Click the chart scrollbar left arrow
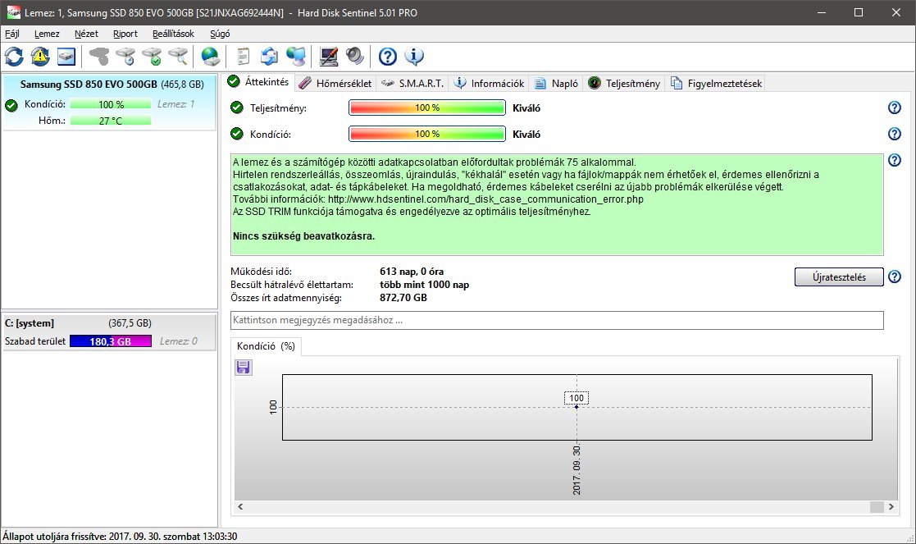 [x=240, y=506]
